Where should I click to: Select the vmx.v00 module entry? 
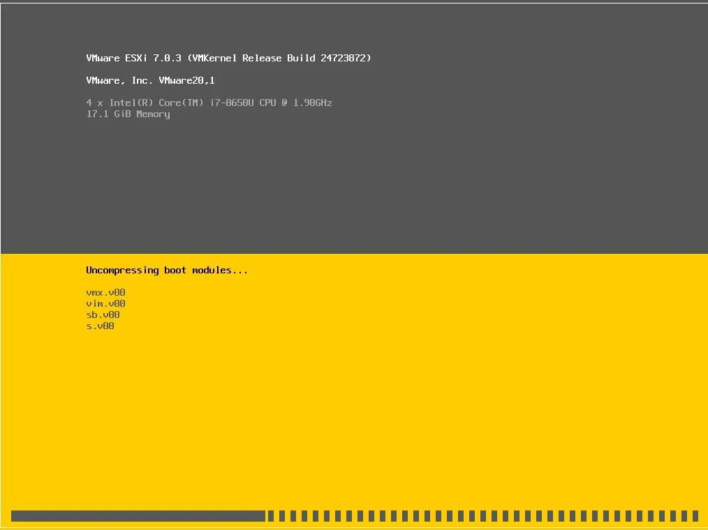tap(105, 292)
